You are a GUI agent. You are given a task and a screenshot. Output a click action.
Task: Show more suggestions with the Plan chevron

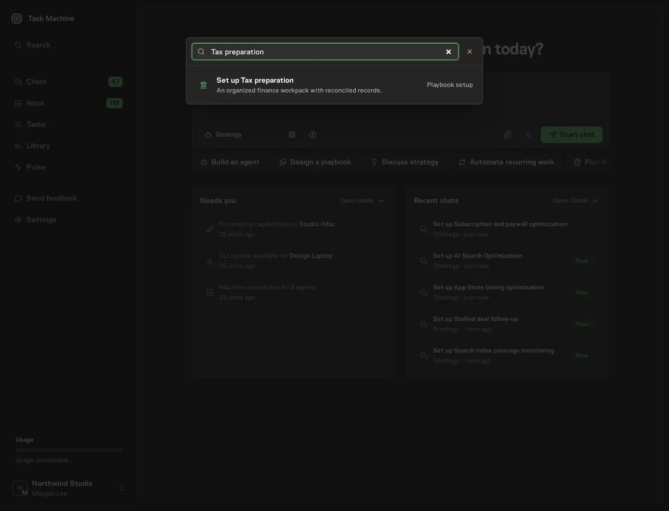coord(603,162)
